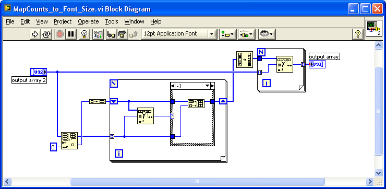
Task: Click the horizontal scrollbar thumb
Action: 197,182
